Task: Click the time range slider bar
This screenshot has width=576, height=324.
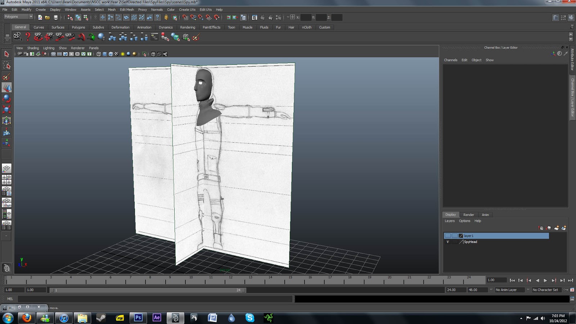Action: 148,290
